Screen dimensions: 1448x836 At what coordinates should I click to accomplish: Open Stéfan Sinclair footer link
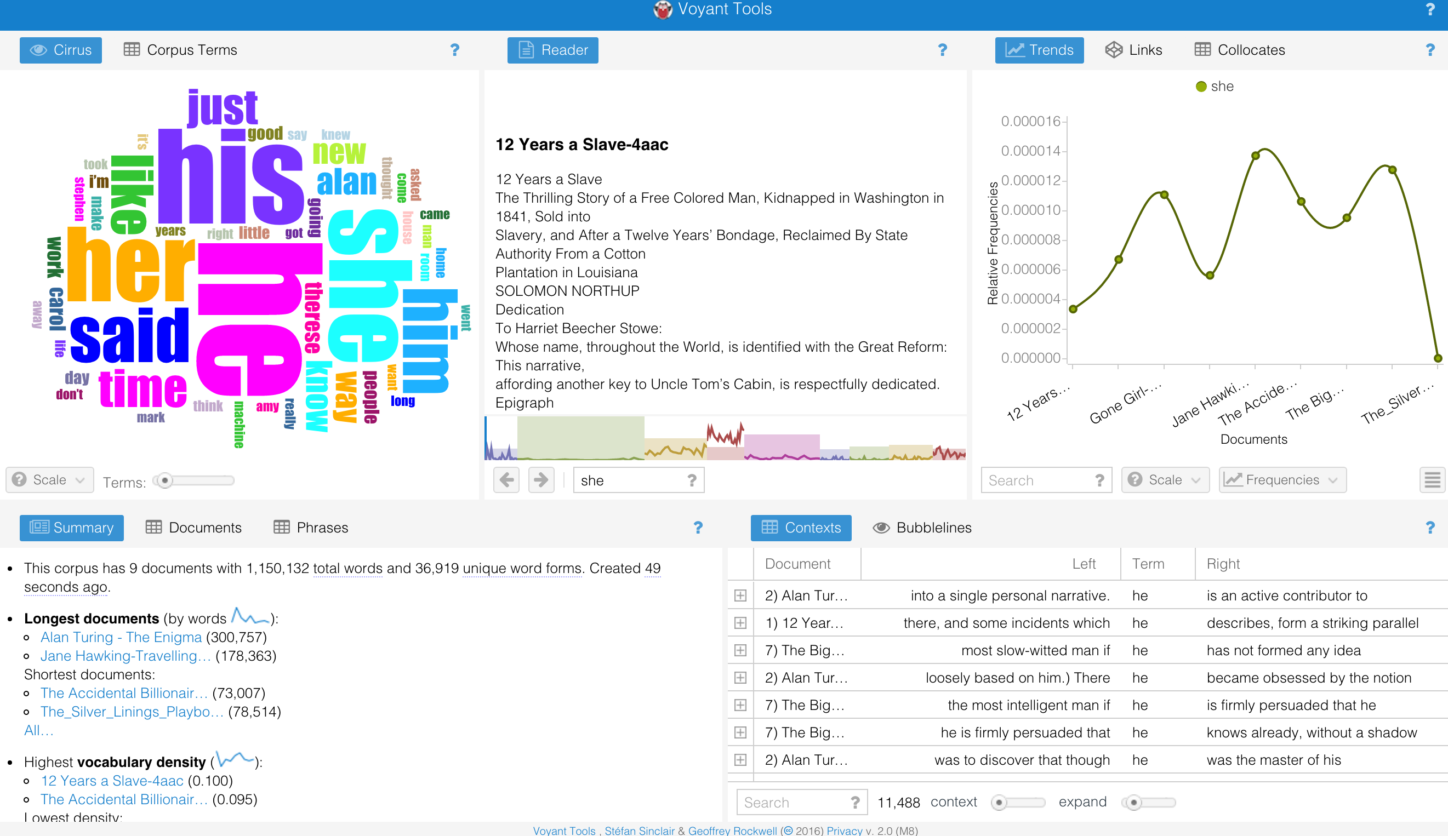639,831
